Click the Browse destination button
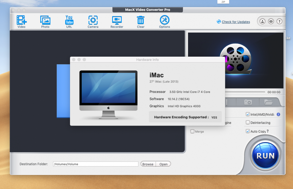This screenshot has width=293, height=189. pos(148,164)
